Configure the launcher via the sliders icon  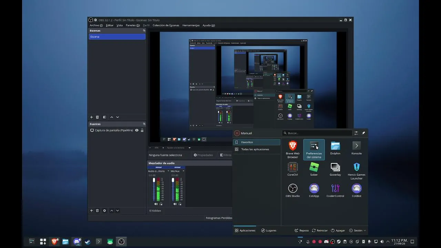click(356, 133)
